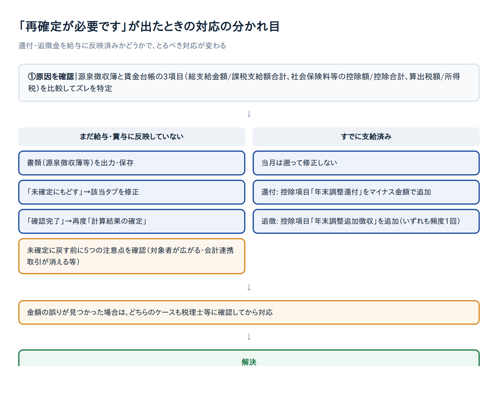This screenshot has width=498, height=419.
Task: Click the 追徴: 控除項目「年末調整追加徴収」 box
Action: point(366,221)
